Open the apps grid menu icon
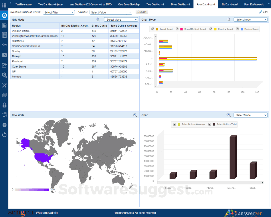The width and height of the screenshot is (271, 217). coord(4,5)
